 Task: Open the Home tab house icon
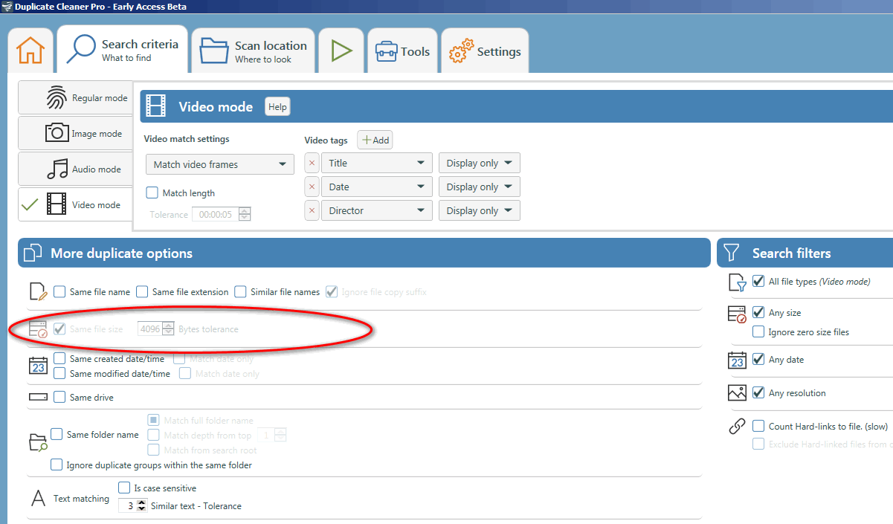pos(30,51)
